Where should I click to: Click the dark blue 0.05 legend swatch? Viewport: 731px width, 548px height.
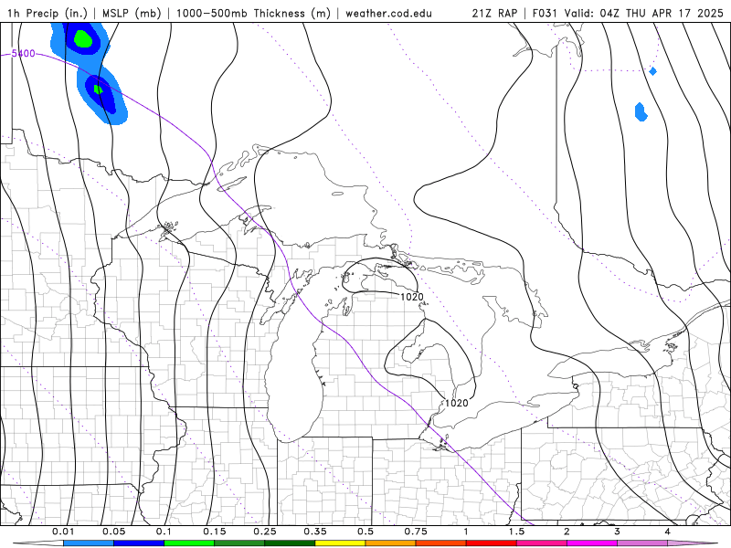pyautogui.click(x=139, y=543)
